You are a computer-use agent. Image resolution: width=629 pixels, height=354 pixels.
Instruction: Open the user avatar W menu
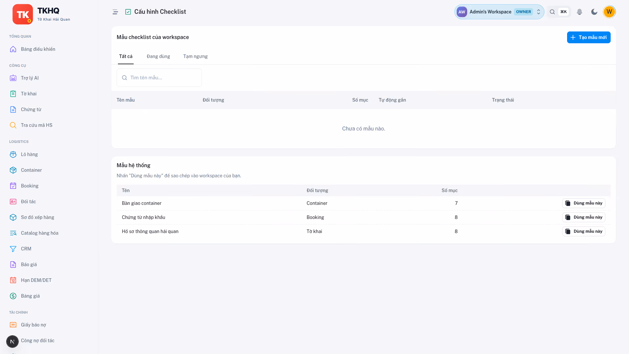(609, 12)
